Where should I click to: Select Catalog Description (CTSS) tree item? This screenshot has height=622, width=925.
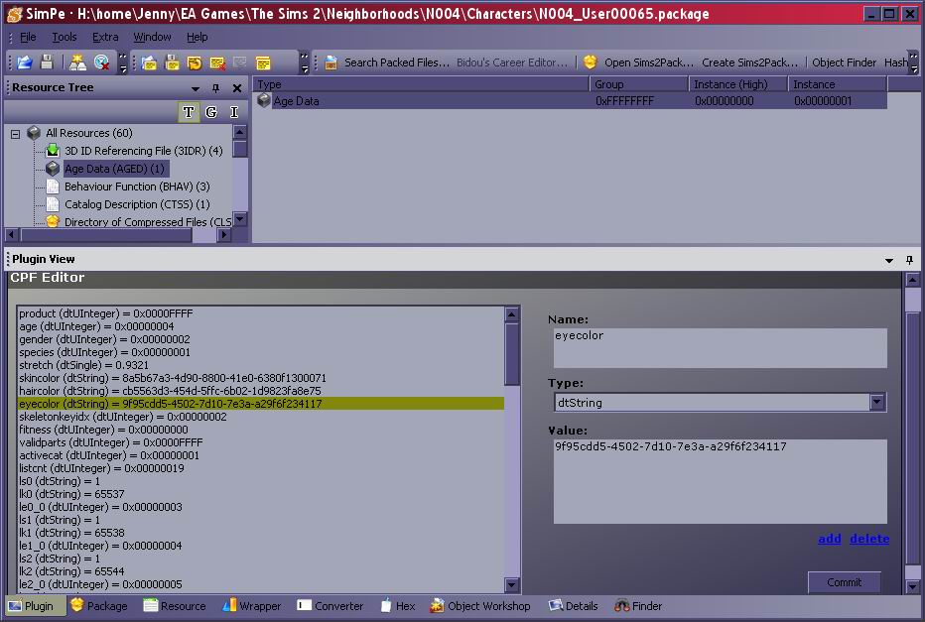pos(137,204)
